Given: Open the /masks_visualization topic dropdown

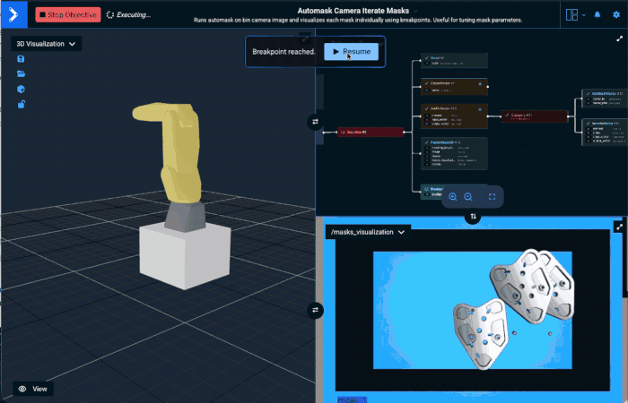Looking at the screenshot, I should [x=368, y=232].
